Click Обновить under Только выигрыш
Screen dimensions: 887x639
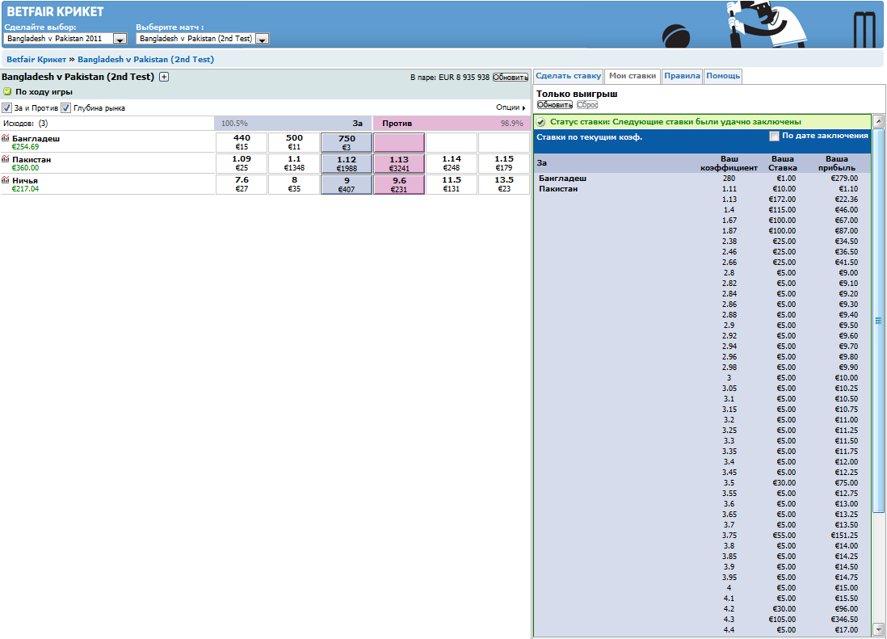point(554,105)
